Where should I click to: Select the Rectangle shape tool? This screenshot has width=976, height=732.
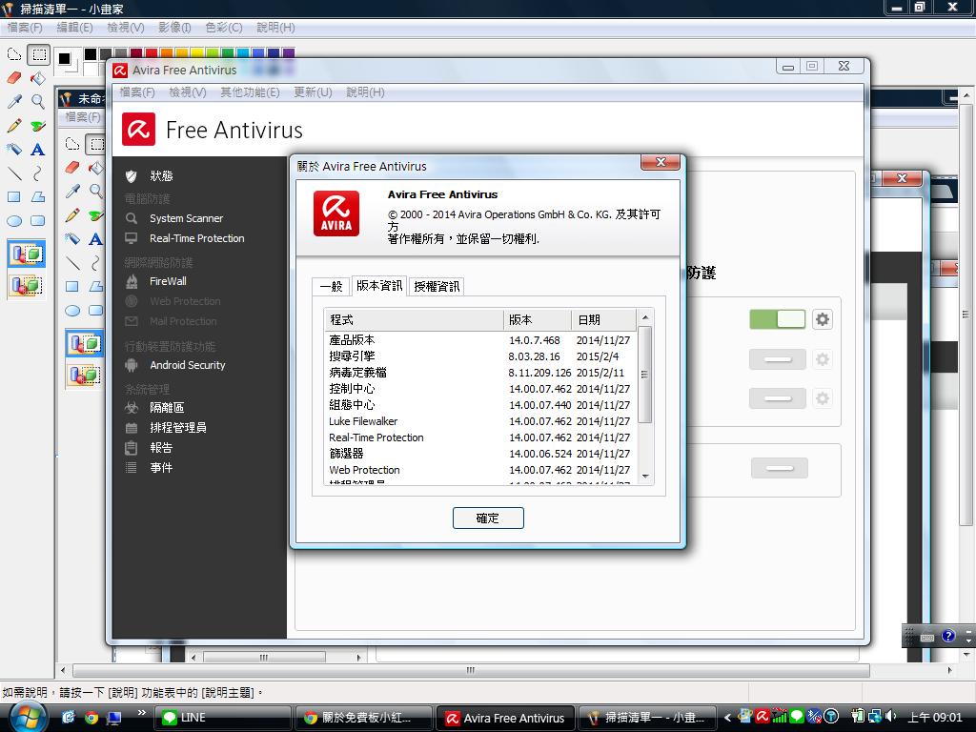tap(14, 196)
